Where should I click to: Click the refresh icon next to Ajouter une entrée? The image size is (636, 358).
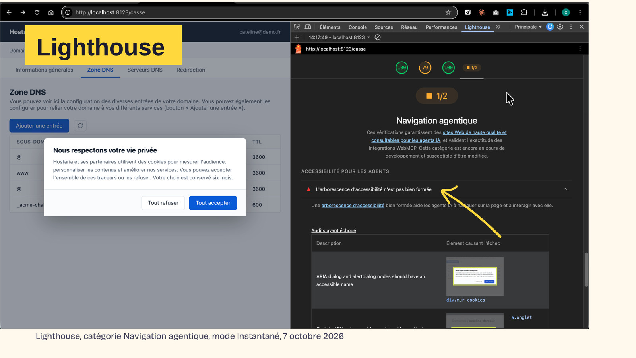point(80,126)
